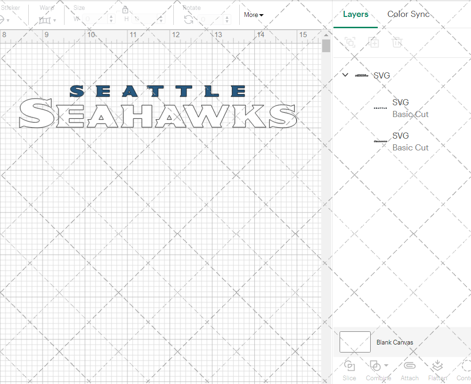Switch to the Color Sync tab

click(x=408, y=14)
